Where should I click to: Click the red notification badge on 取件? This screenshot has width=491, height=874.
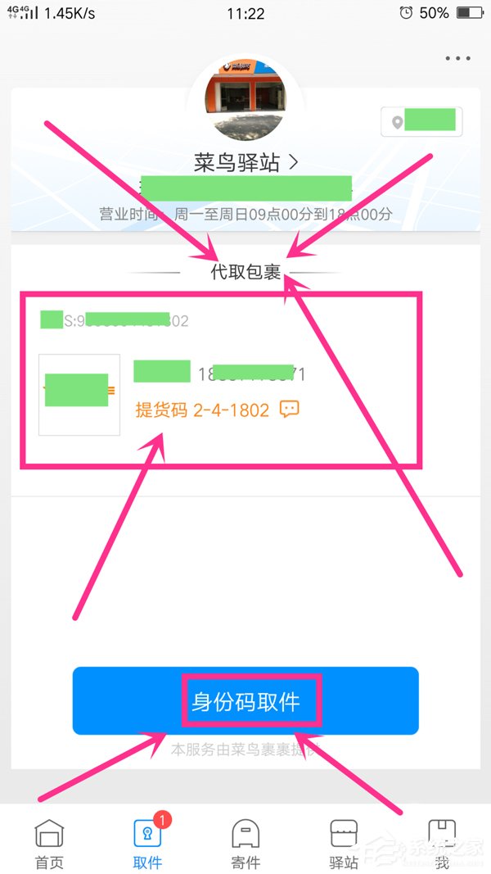tap(162, 819)
